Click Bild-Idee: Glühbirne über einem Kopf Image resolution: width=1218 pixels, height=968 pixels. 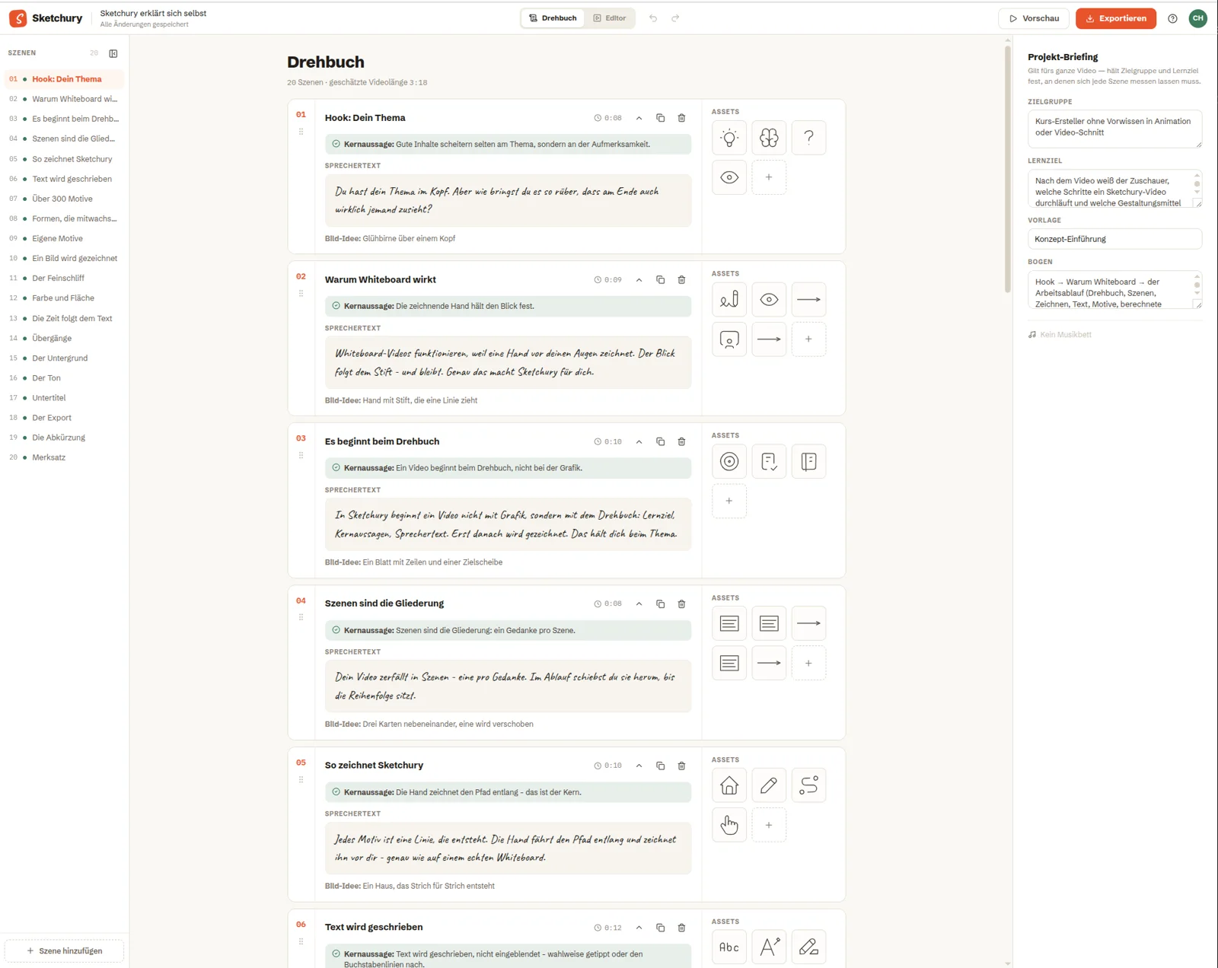[x=390, y=239]
